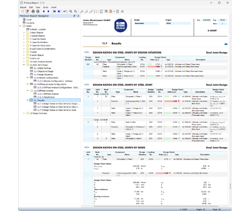Open the Insert menu
Screen dimensions: 250x211
[54, 7]
